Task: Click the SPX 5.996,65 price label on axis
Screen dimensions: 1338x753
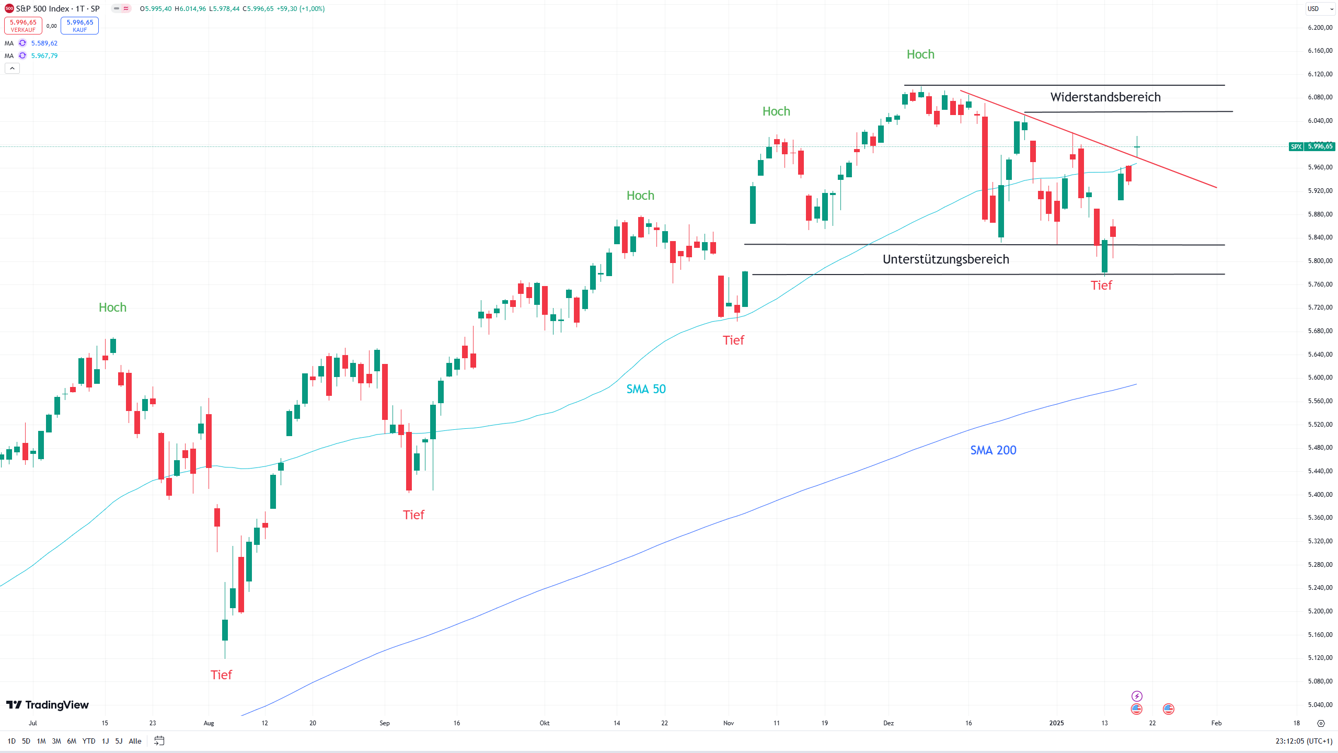Action: (x=1312, y=146)
